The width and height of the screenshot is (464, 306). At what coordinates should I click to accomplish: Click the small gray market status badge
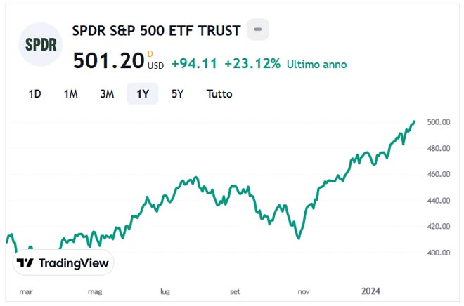(x=257, y=29)
